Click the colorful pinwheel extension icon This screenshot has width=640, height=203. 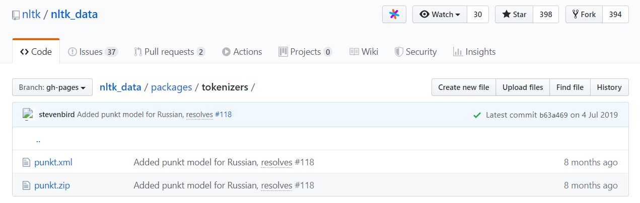[x=394, y=15]
